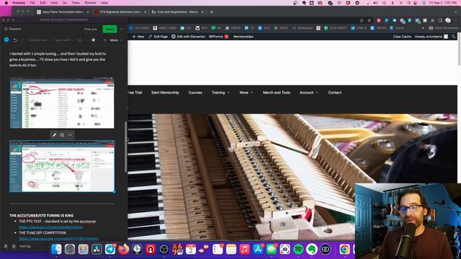The height and width of the screenshot is (259, 461).
Task: Click Clear Cache in admin bar
Action: [x=402, y=37]
